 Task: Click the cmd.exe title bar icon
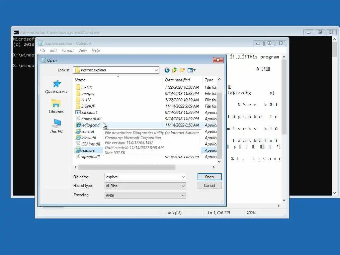pos(16,33)
